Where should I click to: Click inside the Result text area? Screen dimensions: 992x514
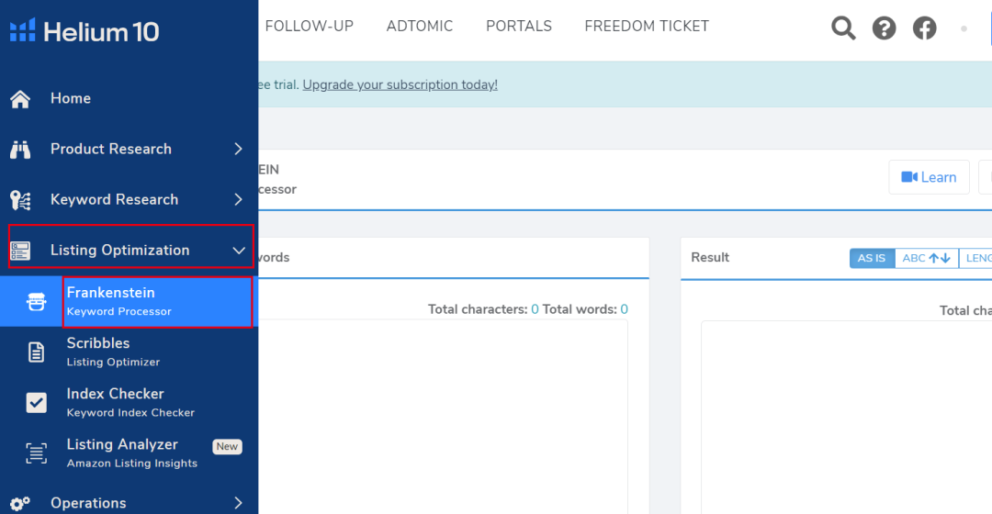(x=847, y=418)
